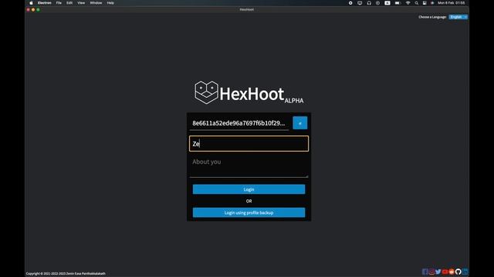494x277 pixels.
Task: Click the headphones menu bar icon
Action: [369, 3]
